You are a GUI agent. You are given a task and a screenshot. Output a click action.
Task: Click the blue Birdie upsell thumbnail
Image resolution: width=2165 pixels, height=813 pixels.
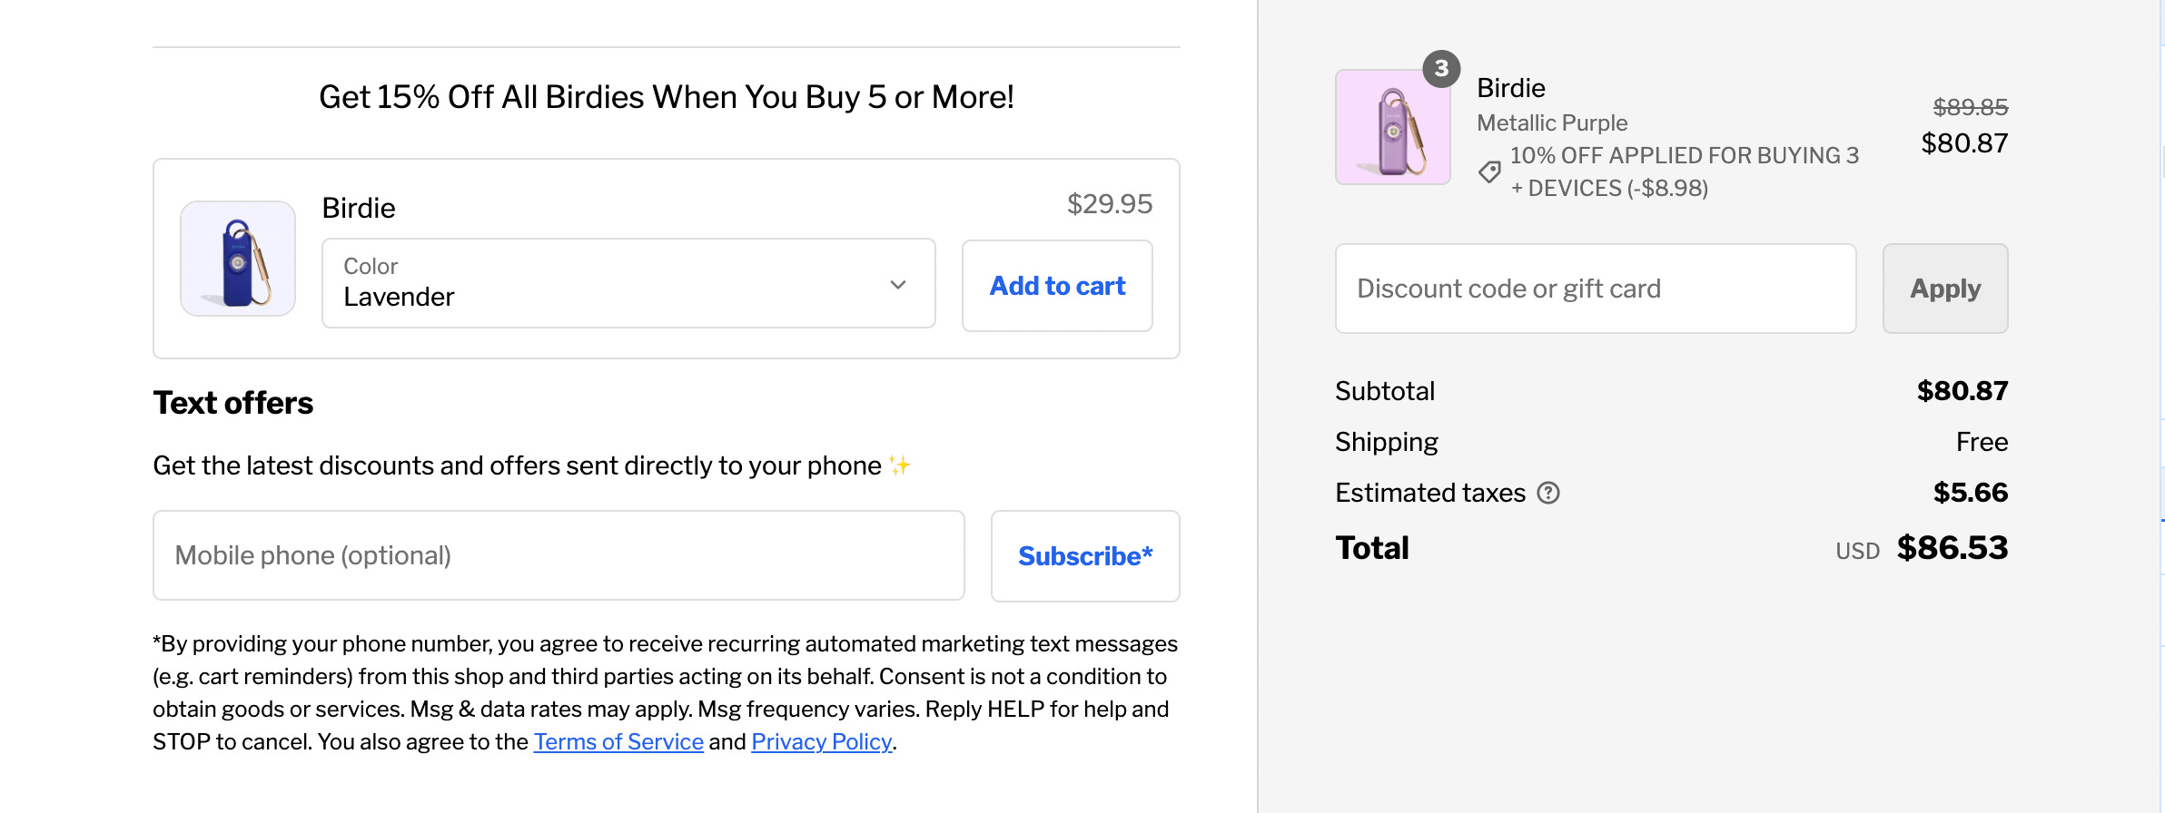tap(238, 259)
